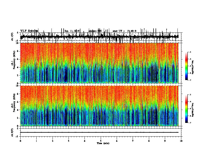This screenshot has width=204, height=158.
Task: Click the "4" kHz tick of ch.2 spectrogram
Action: 18,110
